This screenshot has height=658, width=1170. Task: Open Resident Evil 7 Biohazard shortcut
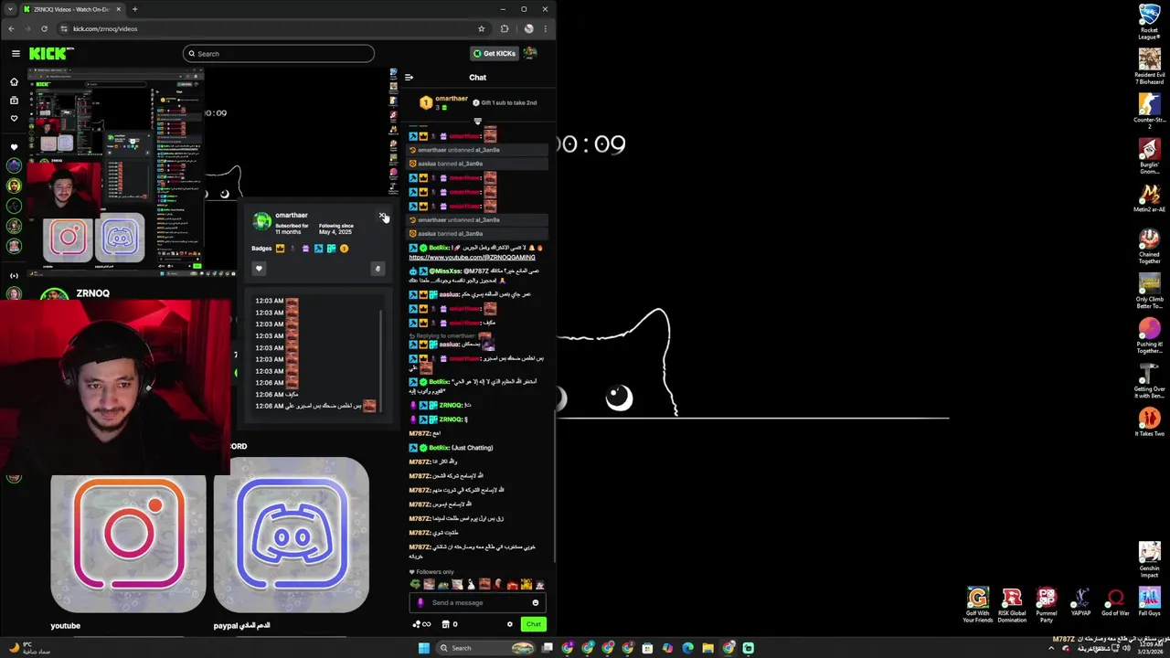tap(1149, 67)
